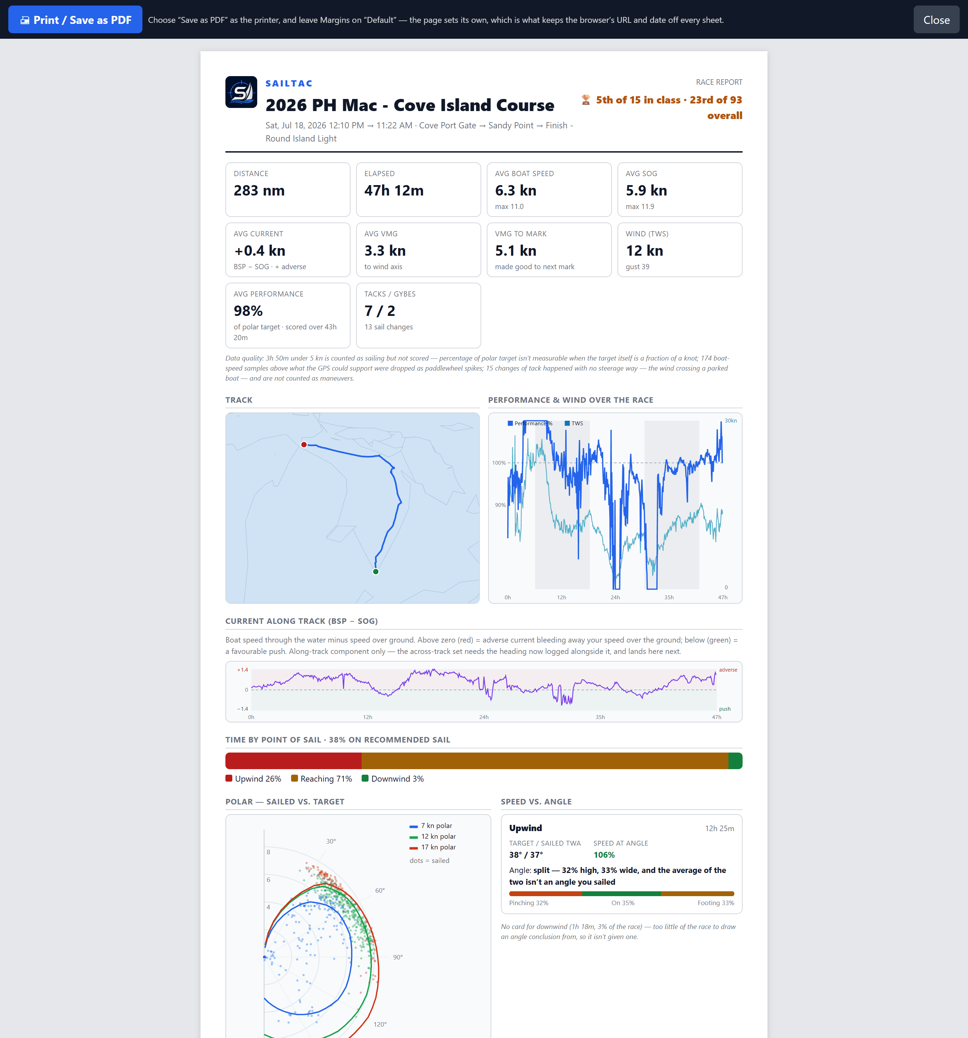Toggle the Performance % legend entry

tap(530, 423)
